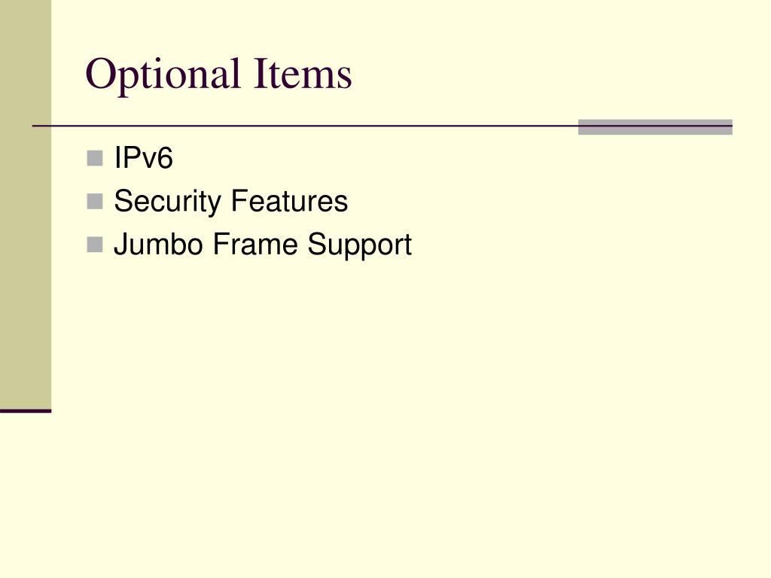Select the bullet marker before Security Features
Image resolution: width=771 pixels, height=578 pixels.
(95, 201)
